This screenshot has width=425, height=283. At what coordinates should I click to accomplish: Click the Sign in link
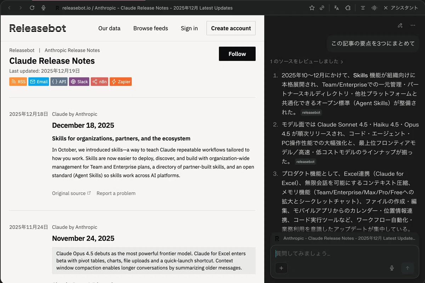coord(189,28)
